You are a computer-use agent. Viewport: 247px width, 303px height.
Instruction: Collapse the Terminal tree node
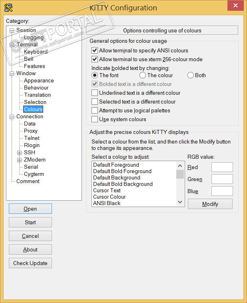12,45
